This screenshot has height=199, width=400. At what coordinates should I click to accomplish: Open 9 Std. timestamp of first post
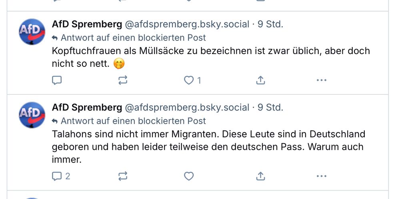click(270, 24)
